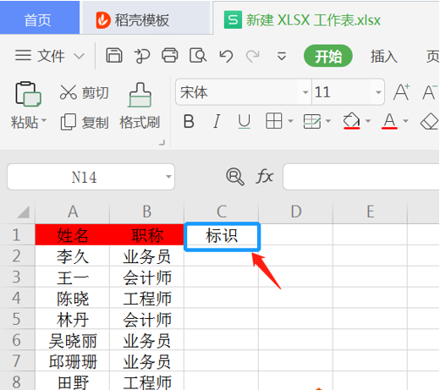Toggle Italic formatting
Screen dimensions: 440x390
217,122
